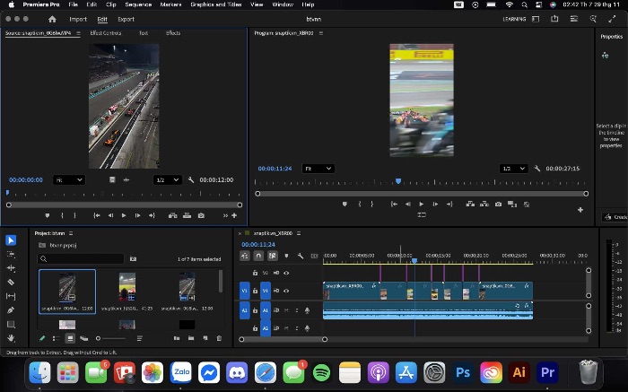Select the Pen tool in toolbar

pyautogui.click(x=11, y=310)
